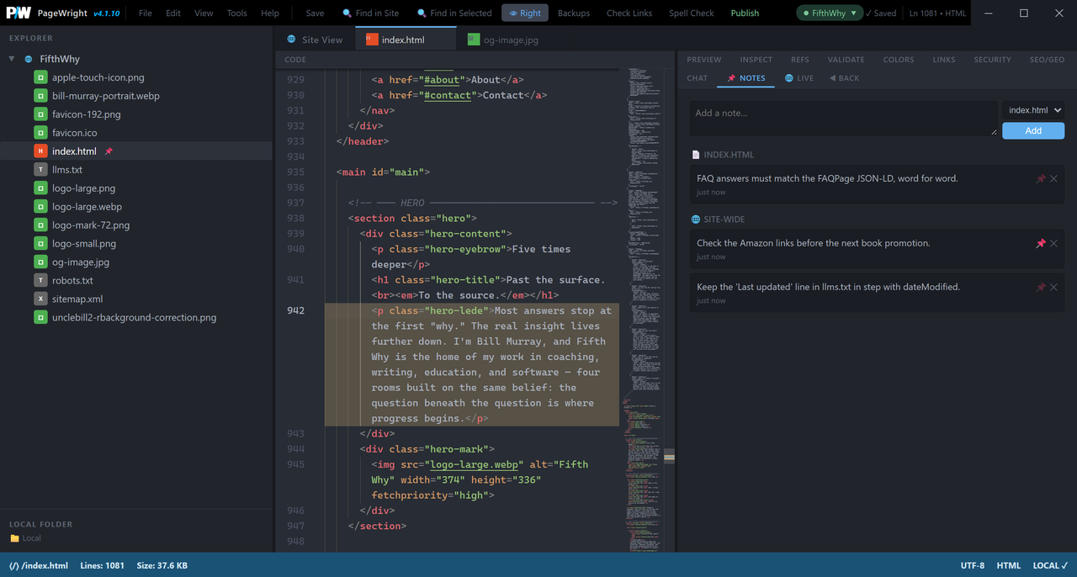The image size is (1077, 577).
Task: Click the green Publish button
Action: [x=745, y=13]
